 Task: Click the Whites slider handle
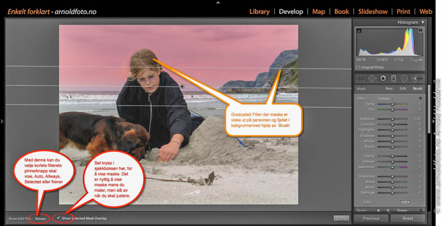pyautogui.click(x=392, y=141)
